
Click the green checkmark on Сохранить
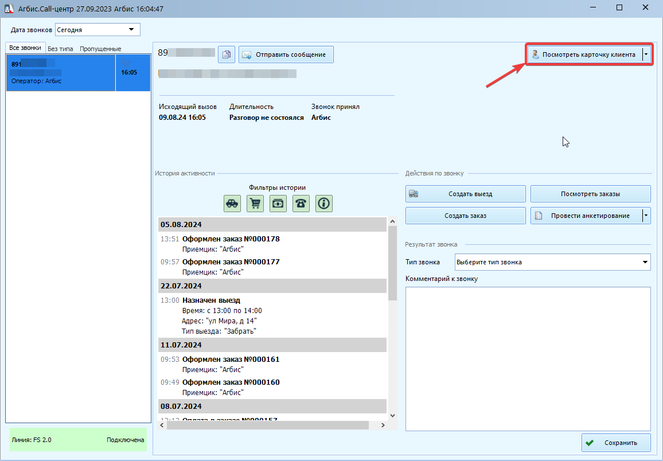pyautogui.click(x=590, y=443)
